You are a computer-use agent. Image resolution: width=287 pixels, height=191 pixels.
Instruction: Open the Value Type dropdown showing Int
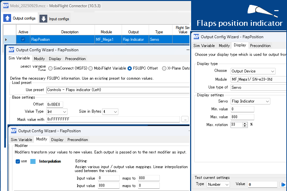click(x=57, y=112)
